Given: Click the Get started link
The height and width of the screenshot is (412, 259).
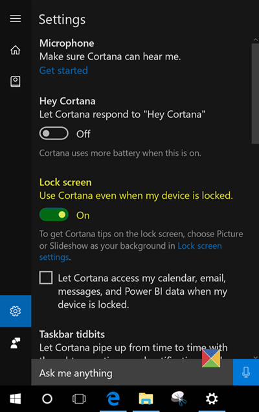Looking at the screenshot, I should point(63,71).
